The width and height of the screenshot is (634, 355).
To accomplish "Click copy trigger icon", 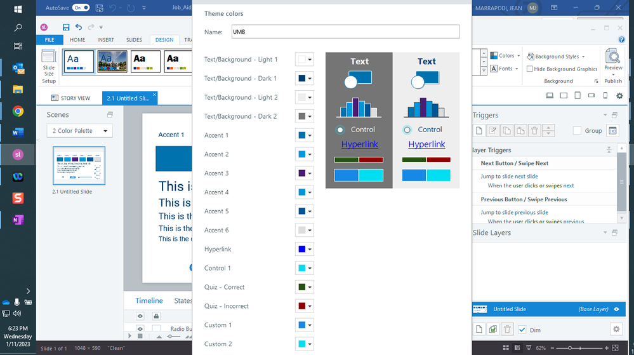I will tap(506, 130).
